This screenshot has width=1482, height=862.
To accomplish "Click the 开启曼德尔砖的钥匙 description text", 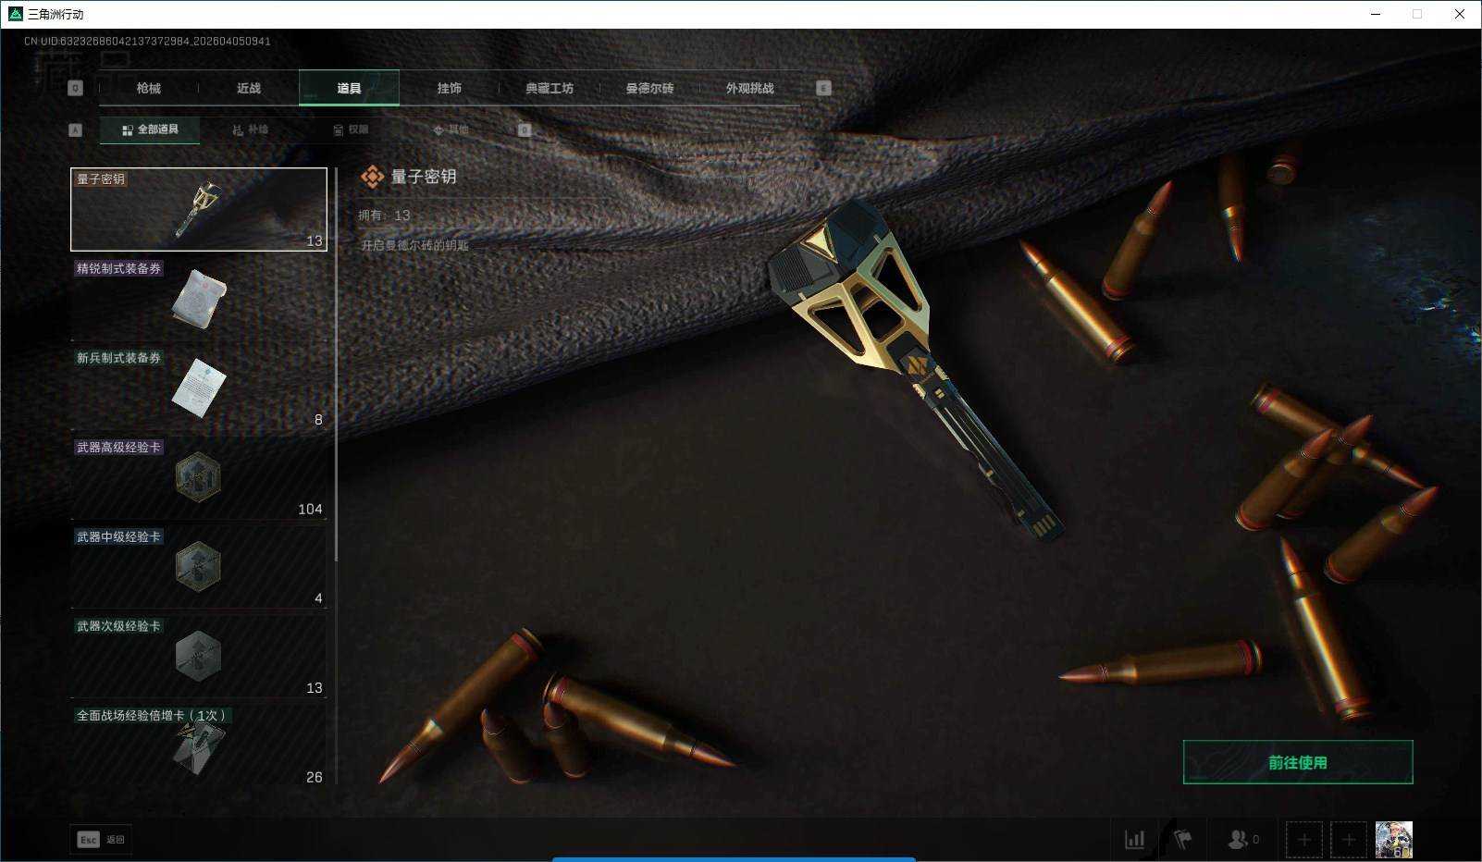I will click(x=415, y=245).
